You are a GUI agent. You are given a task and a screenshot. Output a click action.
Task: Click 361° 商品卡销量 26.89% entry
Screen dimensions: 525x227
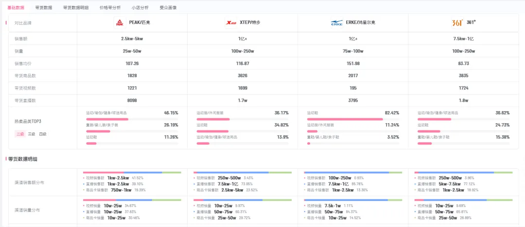[443, 218]
